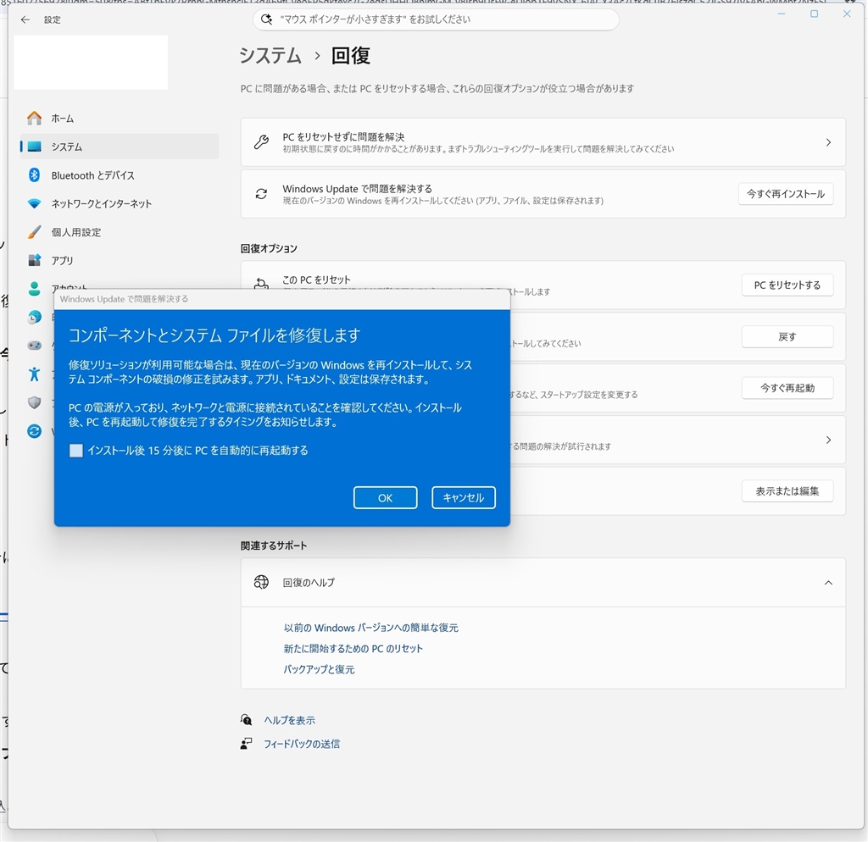Open フィードバックの送信 link

coord(302,744)
